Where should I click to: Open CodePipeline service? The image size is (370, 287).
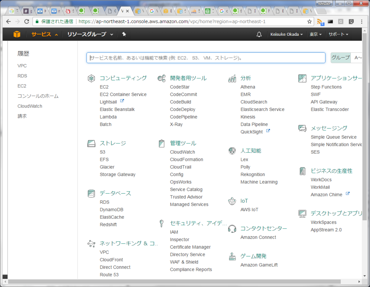click(x=184, y=117)
